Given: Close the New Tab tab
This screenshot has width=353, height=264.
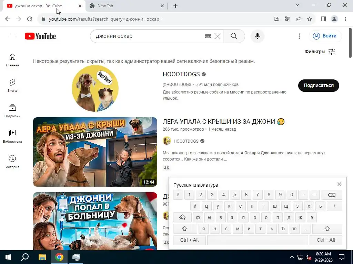Looking at the screenshot, I should click(x=162, y=6).
